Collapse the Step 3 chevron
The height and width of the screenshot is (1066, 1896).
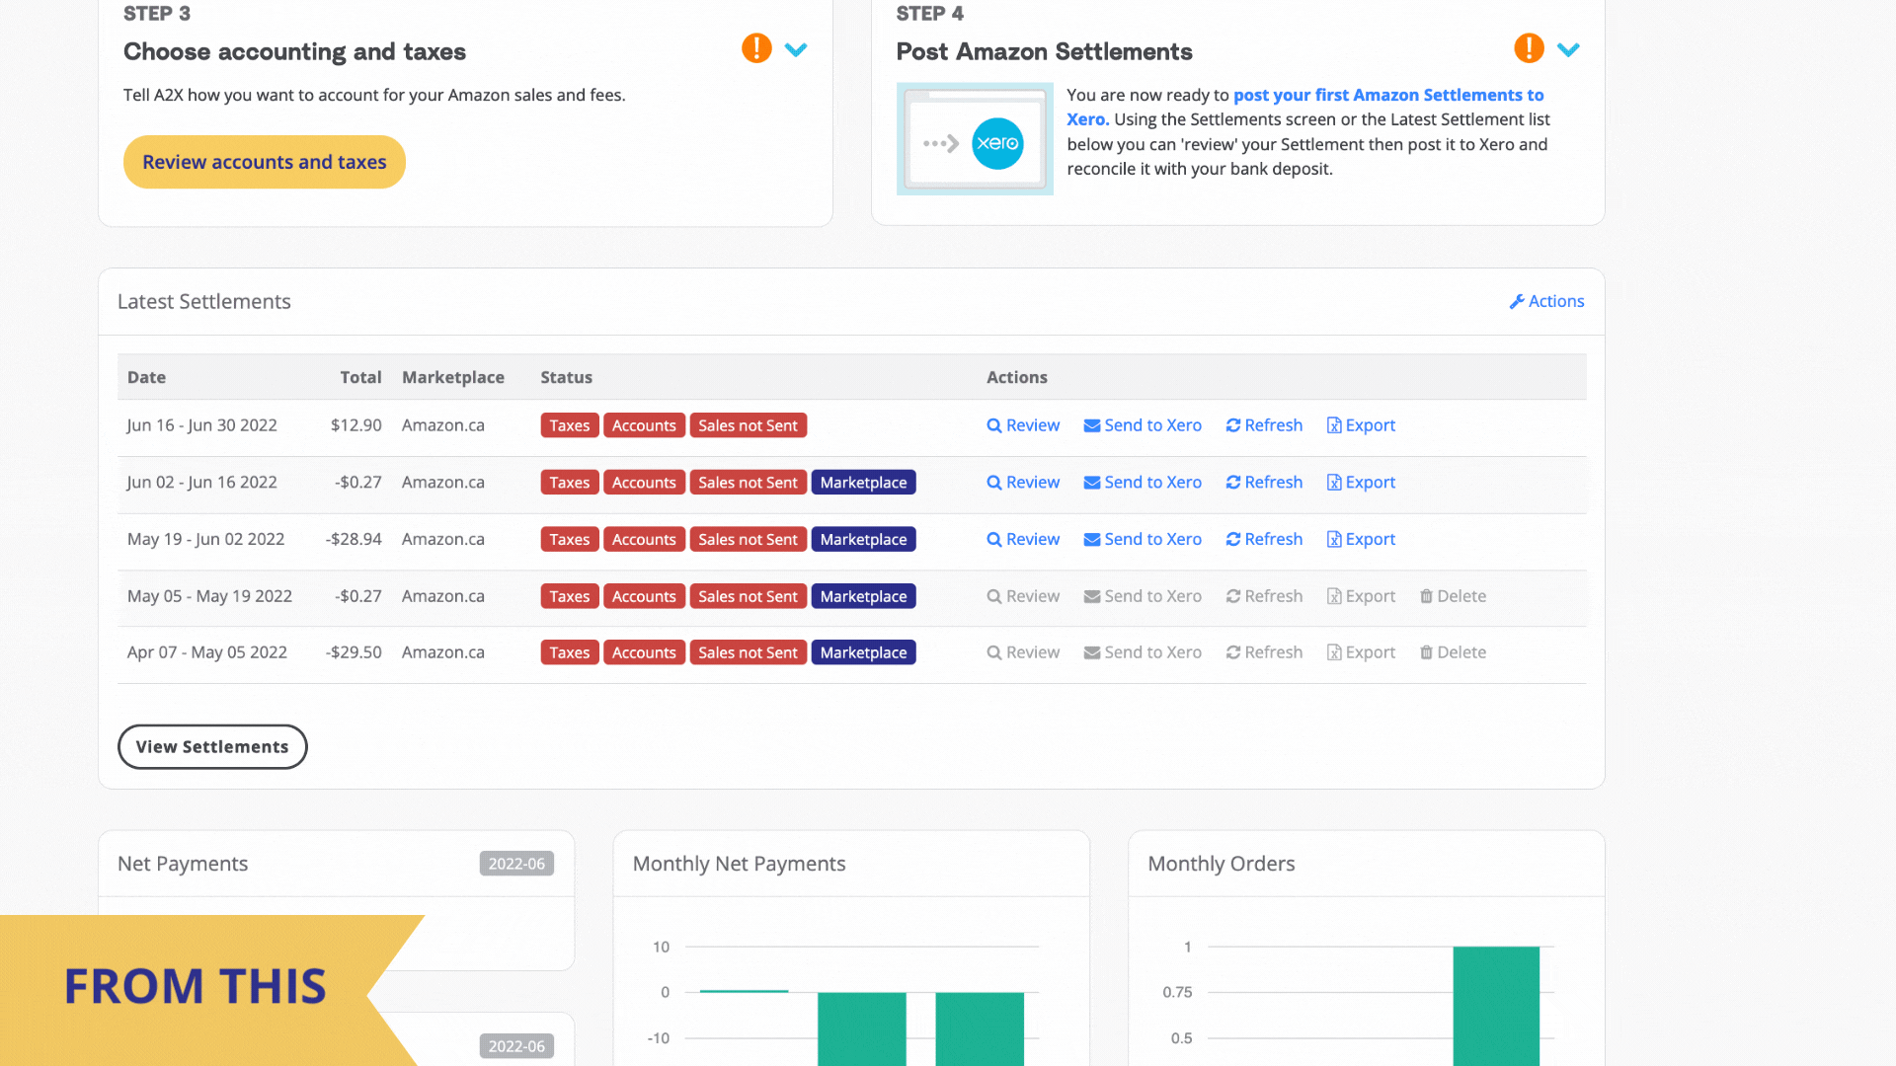point(796,49)
